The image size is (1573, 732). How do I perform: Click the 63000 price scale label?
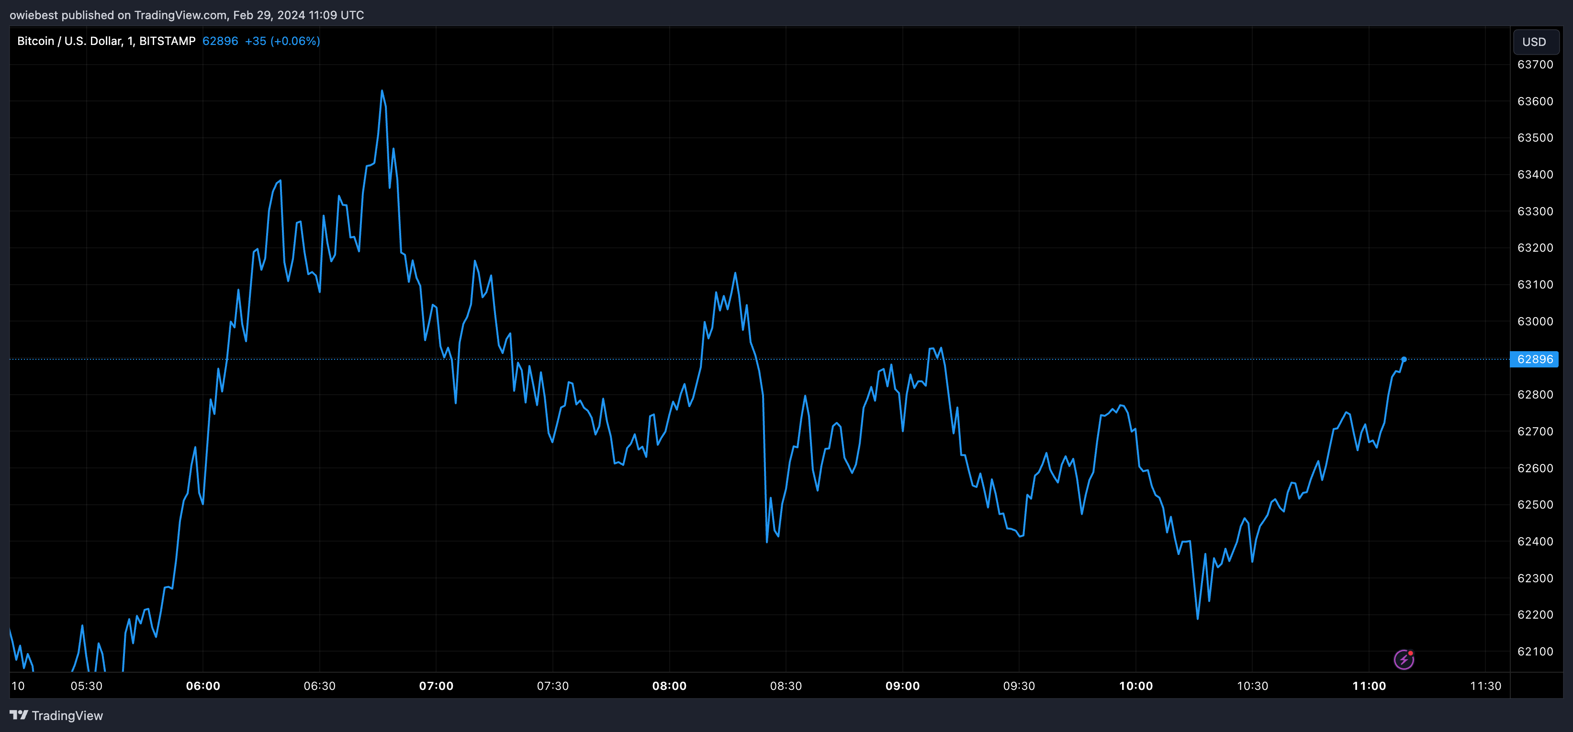1535,321
